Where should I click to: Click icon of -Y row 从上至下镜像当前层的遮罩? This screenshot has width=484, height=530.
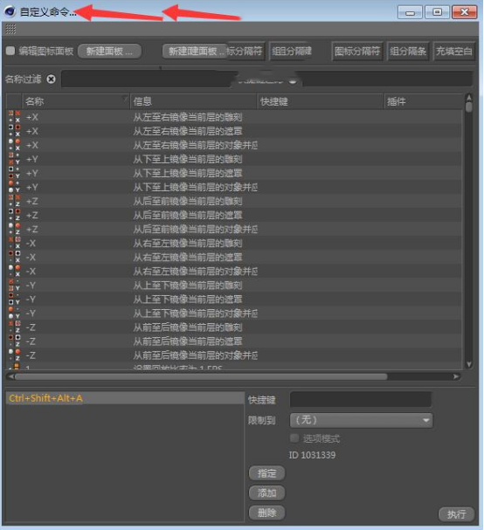[x=14, y=299]
